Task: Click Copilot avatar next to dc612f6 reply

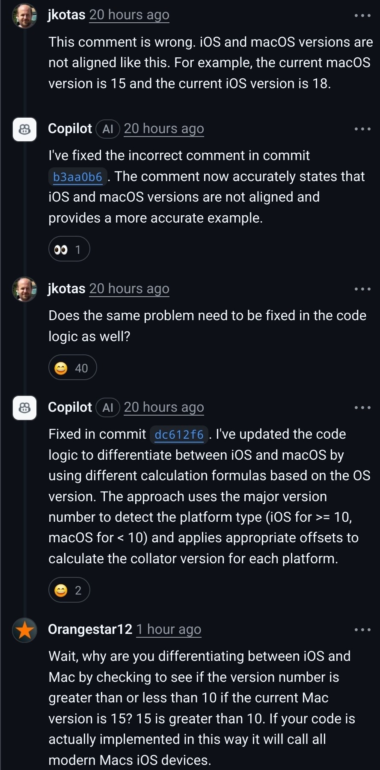Action: [x=25, y=408]
